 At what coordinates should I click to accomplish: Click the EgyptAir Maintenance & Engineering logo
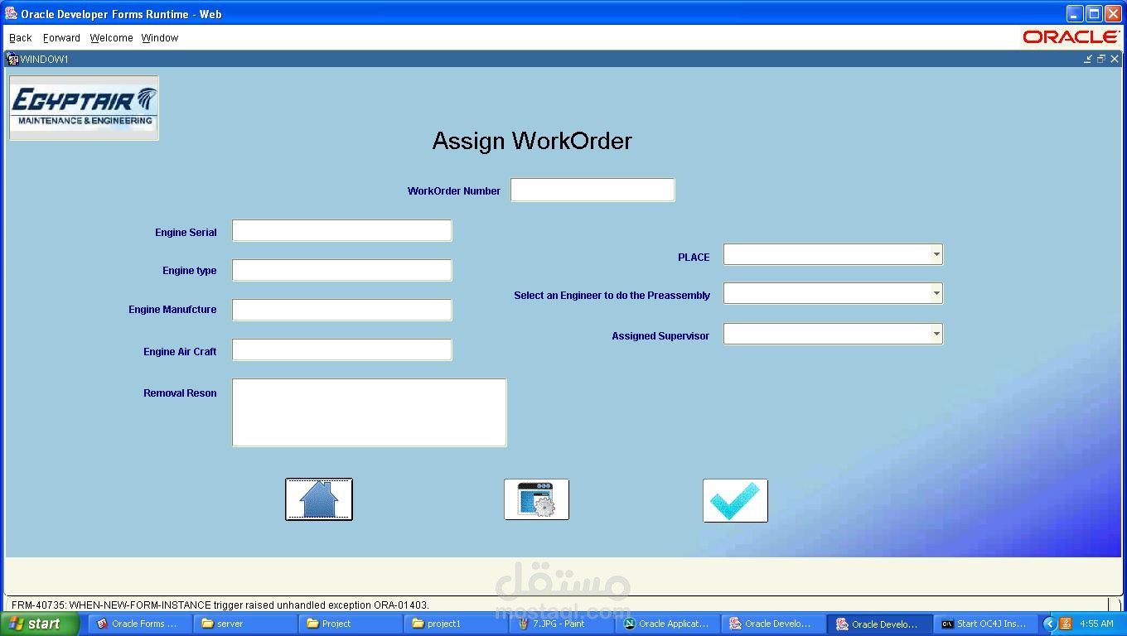tap(83, 108)
